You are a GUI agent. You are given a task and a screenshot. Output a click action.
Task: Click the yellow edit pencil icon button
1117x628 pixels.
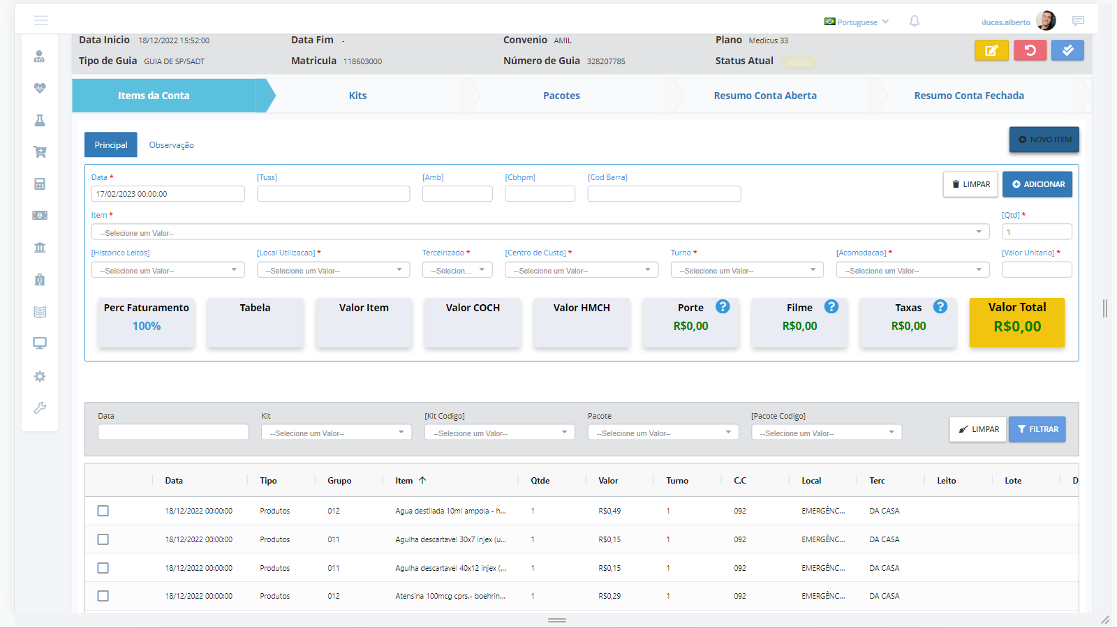click(991, 50)
